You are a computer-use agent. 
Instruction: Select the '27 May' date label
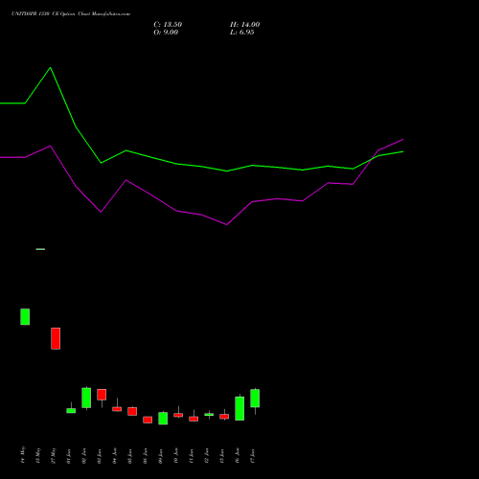click(53, 455)
